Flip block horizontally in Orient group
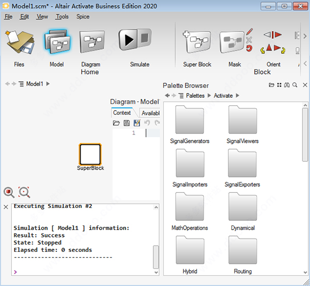This screenshot has width=310, height=286. pos(273,35)
